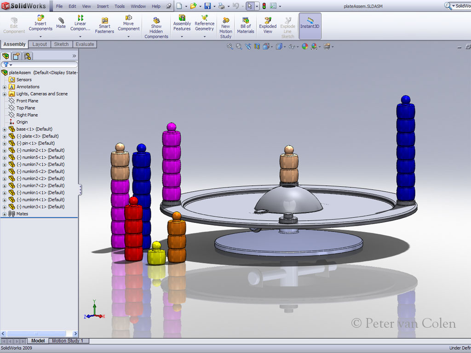The width and height of the screenshot is (471, 353).
Task: Select the Motion Study 1 tab
Action: tap(68, 341)
